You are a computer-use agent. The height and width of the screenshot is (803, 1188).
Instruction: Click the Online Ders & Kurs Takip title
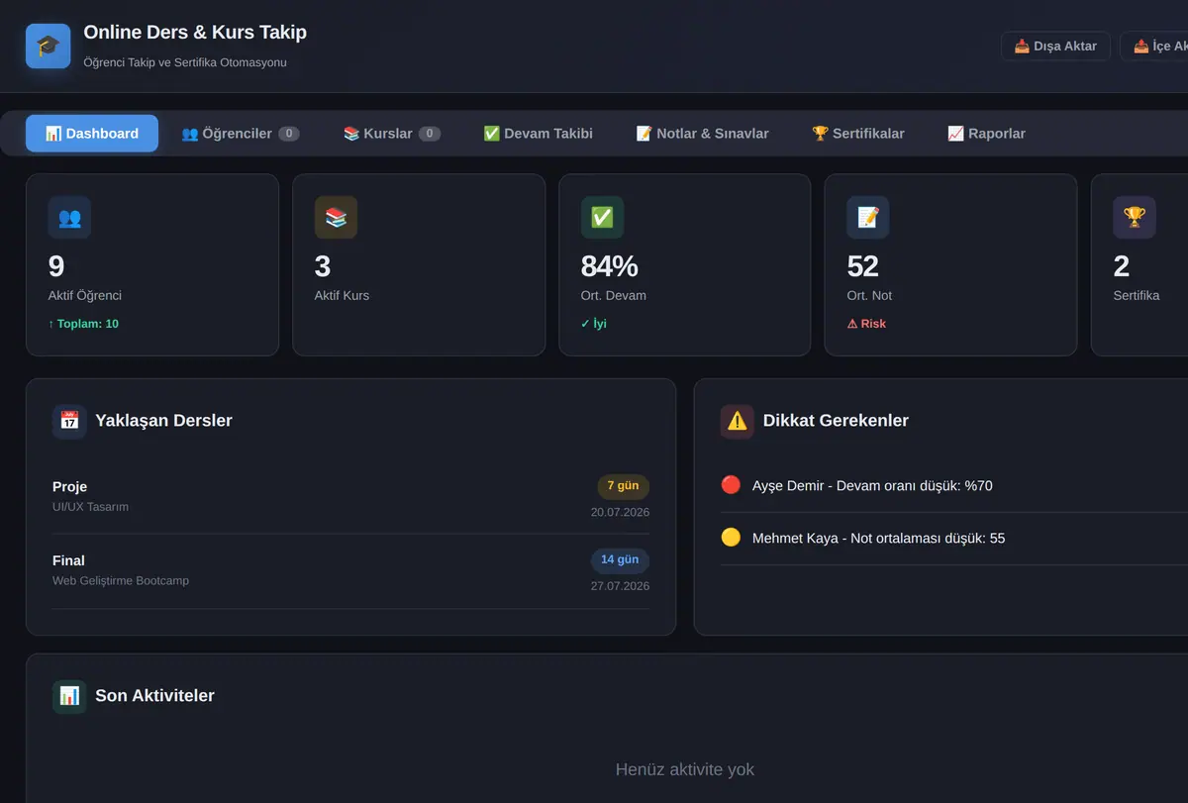pos(195,33)
